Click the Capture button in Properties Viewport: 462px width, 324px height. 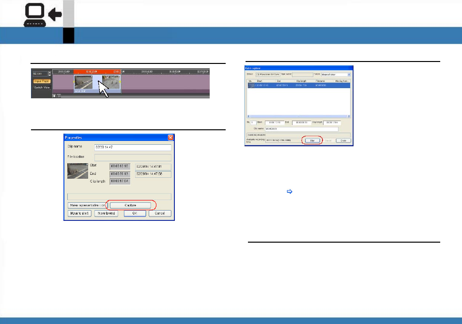pyautogui.click(x=130, y=205)
